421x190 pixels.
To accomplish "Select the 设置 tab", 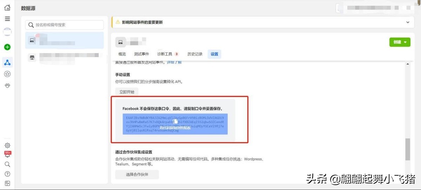I will (214, 54).
